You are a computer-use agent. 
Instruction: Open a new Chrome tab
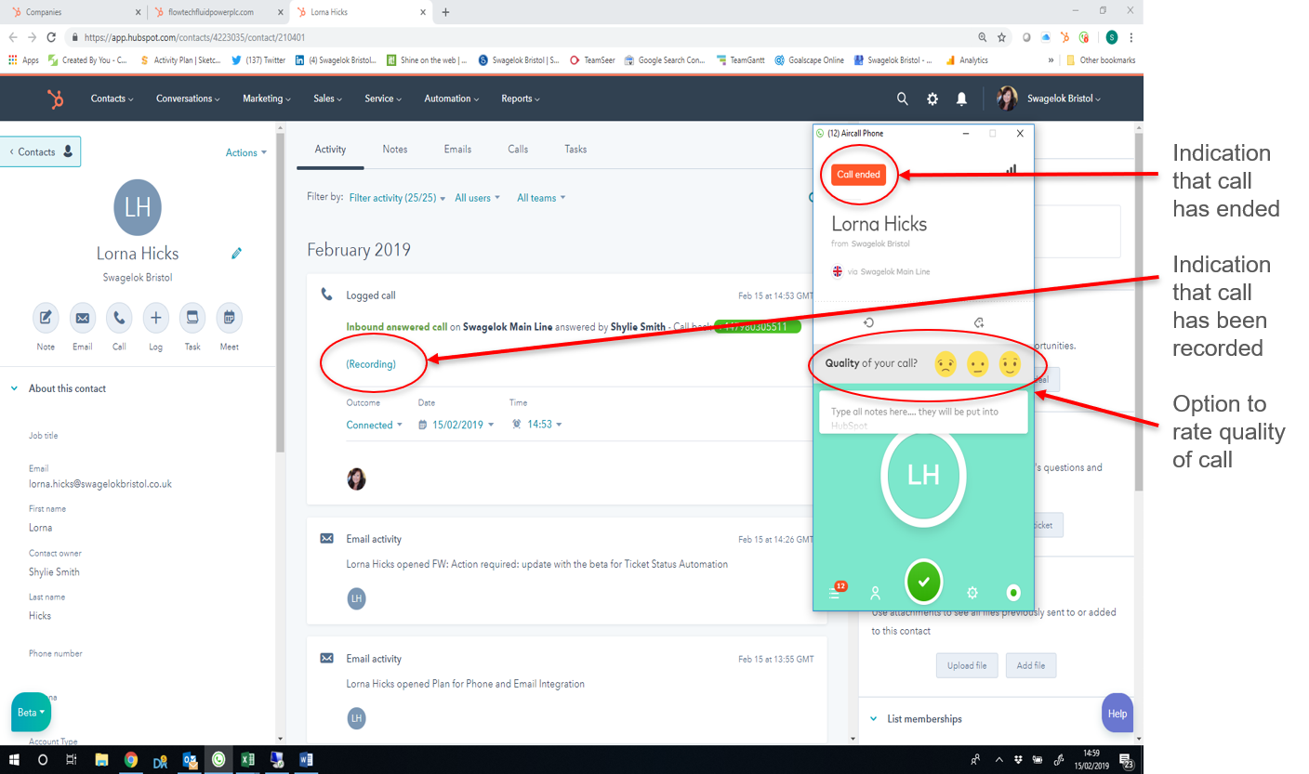click(x=445, y=12)
